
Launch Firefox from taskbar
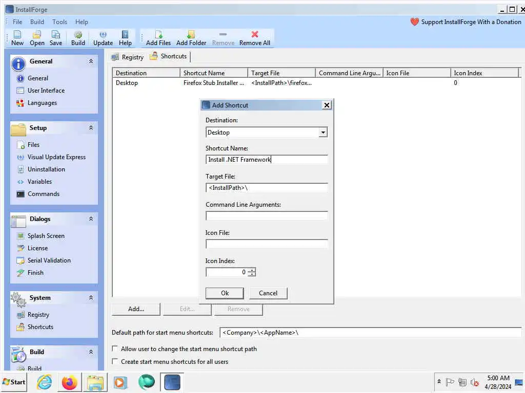point(70,382)
